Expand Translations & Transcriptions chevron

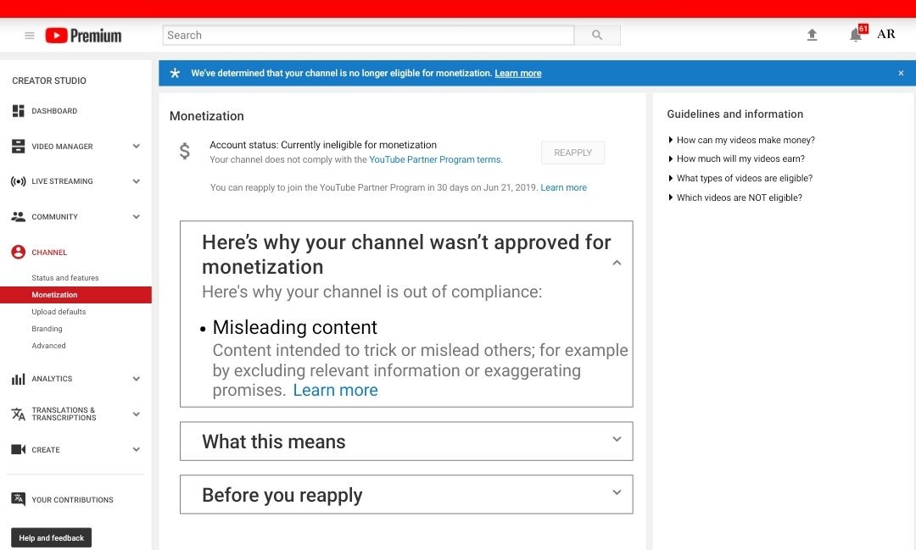[x=136, y=414]
